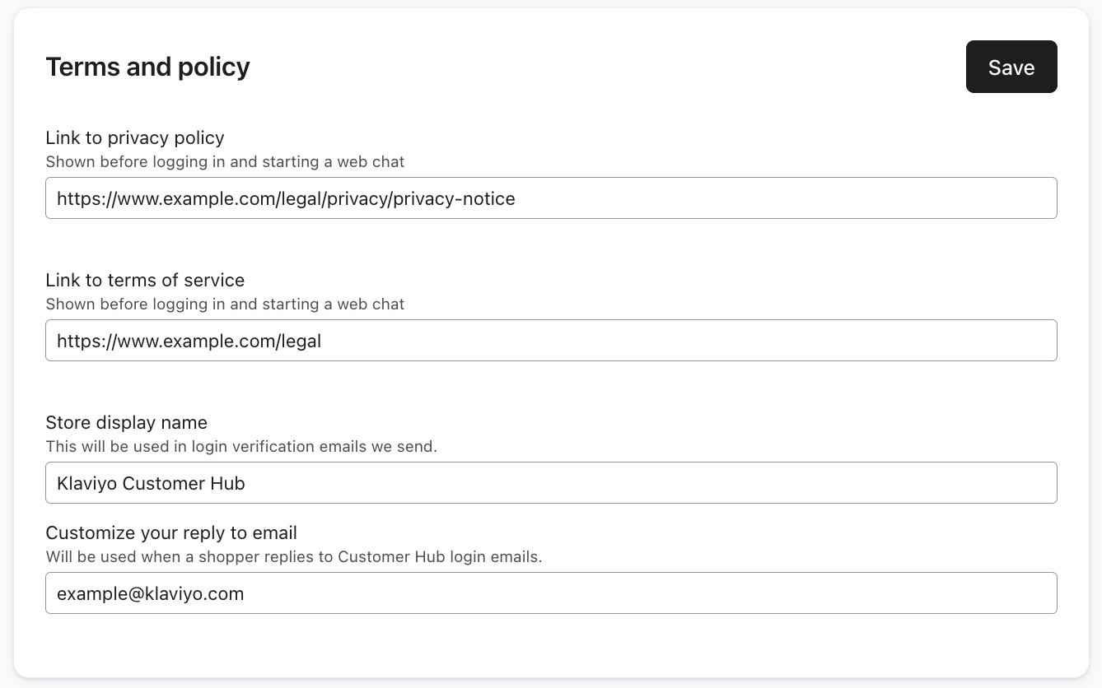
Task: Click the Save button
Action: coord(1011,67)
